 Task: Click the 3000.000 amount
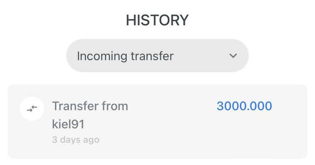tap(244, 106)
